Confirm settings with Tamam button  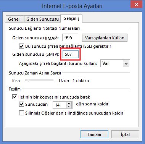[x=94, y=134]
